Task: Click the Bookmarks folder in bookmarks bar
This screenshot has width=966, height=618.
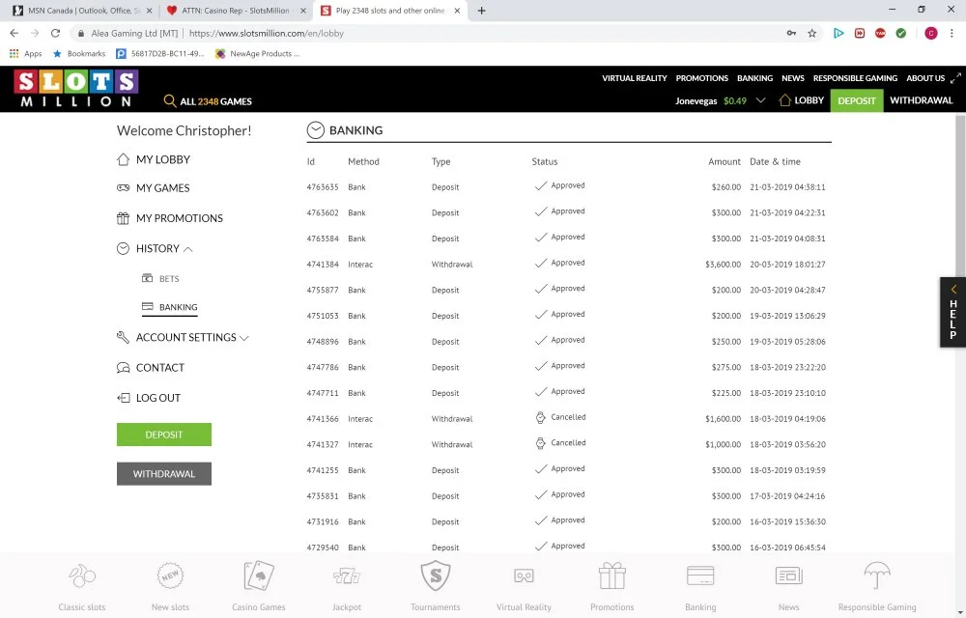Action: [x=79, y=53]
